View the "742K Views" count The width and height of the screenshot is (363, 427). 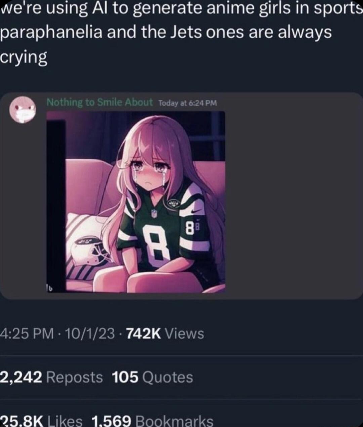pos(165,334)
